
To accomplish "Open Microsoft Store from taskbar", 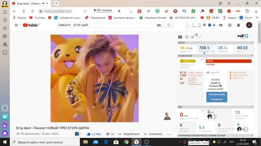I will click(116, 142).
